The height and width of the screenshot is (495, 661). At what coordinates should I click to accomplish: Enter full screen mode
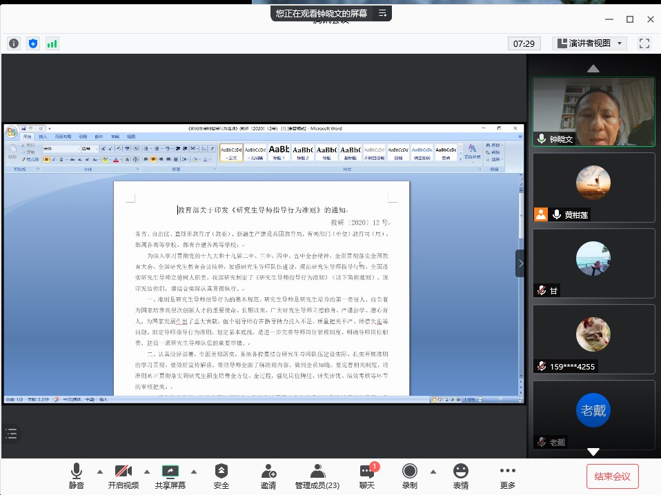[644, 43]
